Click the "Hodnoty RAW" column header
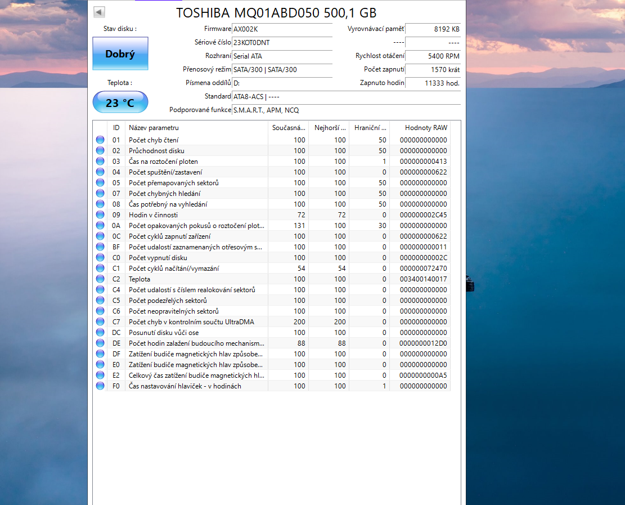 [x=425, y=128]
